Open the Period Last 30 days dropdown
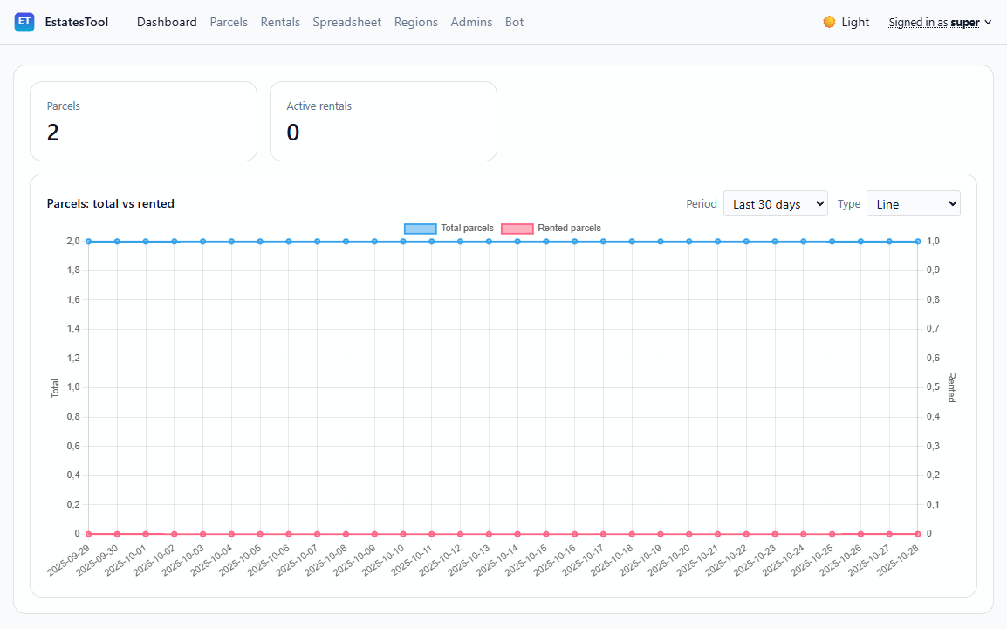The width and height of the screenshot is (1007, 629). pos(775,203)
